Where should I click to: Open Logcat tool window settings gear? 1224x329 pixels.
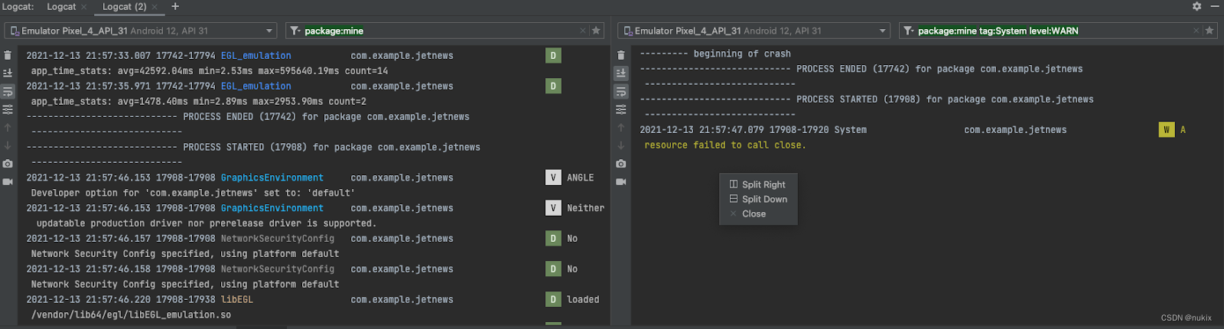click(x=1196, y=6)
